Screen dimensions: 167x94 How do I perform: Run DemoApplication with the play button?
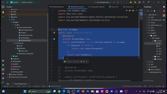point(114,2)
